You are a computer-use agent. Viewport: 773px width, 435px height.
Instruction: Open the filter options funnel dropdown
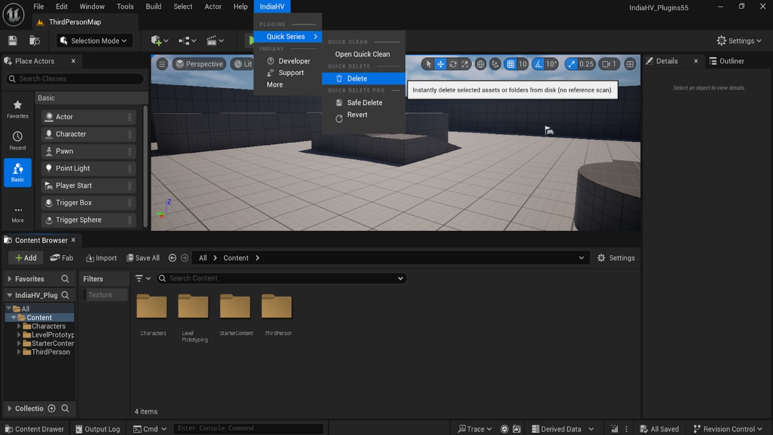(x=143, y=279)
